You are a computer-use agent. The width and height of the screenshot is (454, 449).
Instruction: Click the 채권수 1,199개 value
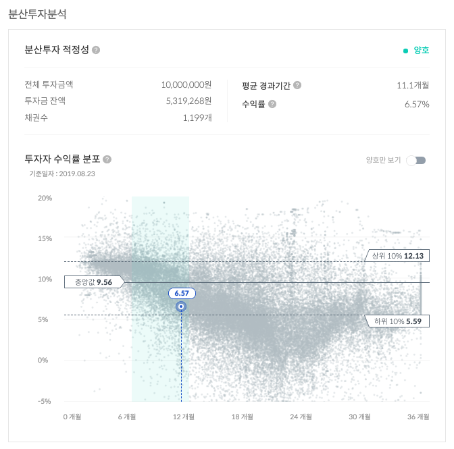[x=197, y=117]
